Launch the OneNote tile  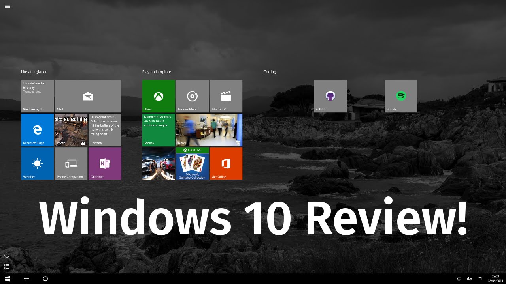[105, 164]
